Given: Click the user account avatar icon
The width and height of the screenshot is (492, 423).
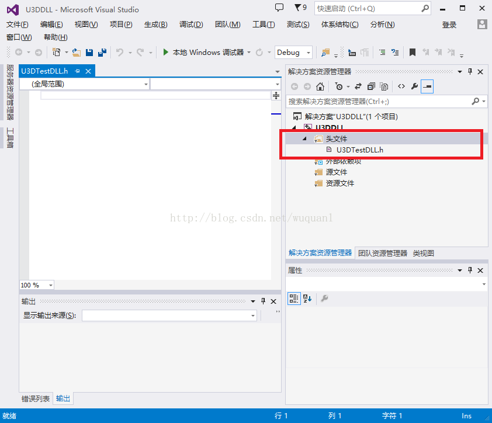Looking at the screenshot, I should coord(481,24).
